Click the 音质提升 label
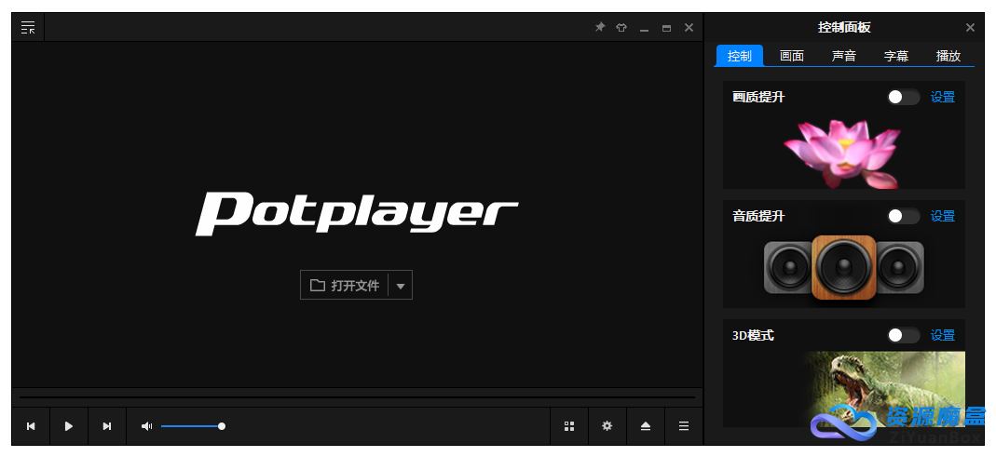This screenshot has width=996, height=456. [758, 216]
